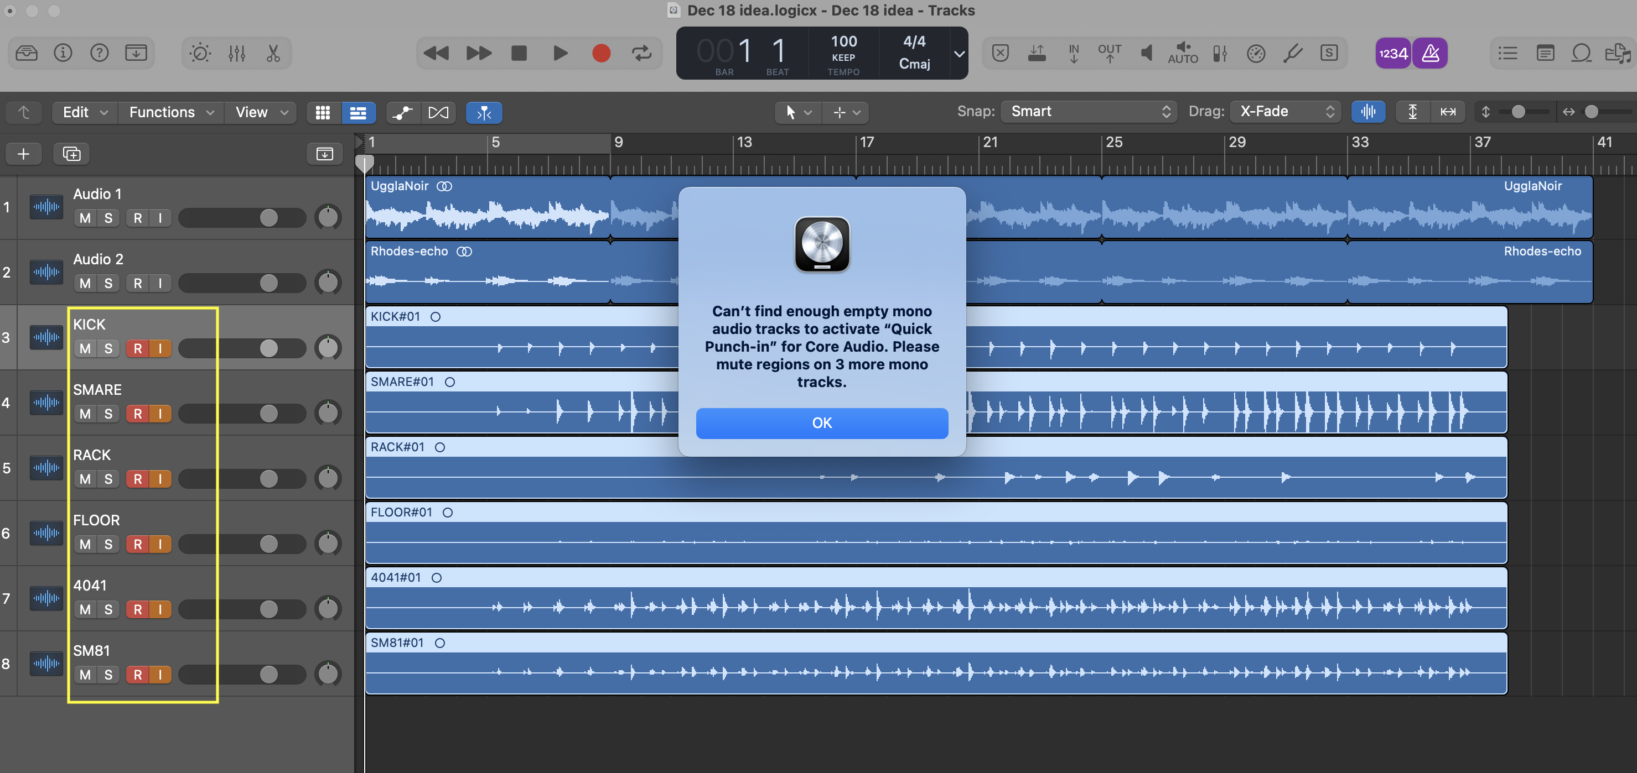This screenshot has height=773, width=1637.
Task: Open the Smart Controls icon
Action: [x=200, y=53]
